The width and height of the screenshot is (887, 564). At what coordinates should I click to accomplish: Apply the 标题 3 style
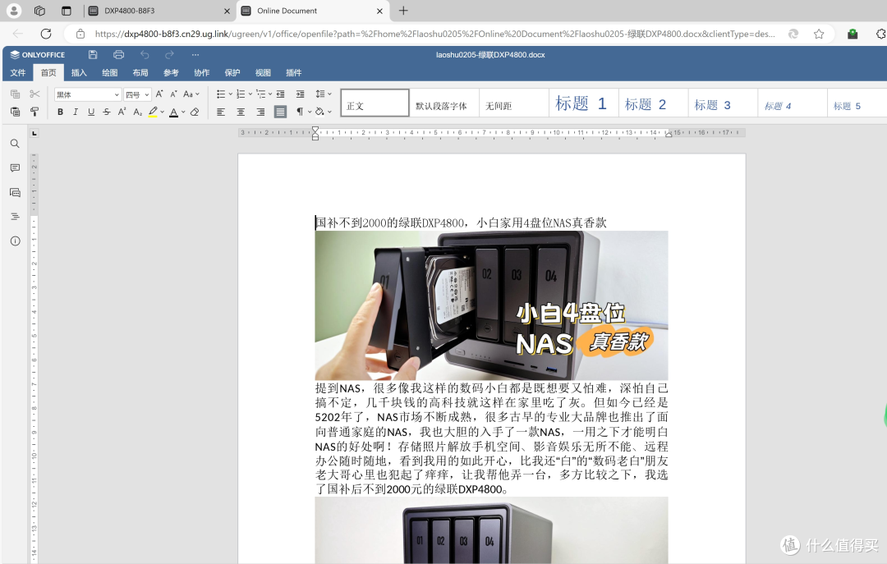(723, 103)
